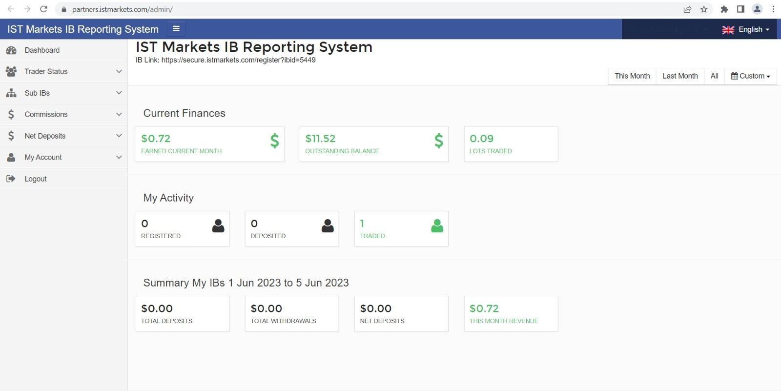Click the Net Deposits dollar icon
Screen dimensions: 781x391
coord(11,136)
